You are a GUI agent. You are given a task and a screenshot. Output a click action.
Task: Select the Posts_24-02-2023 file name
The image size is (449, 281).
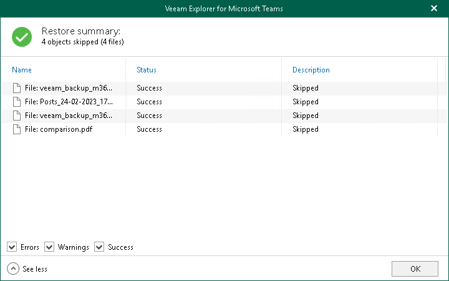click(x=69, y=102)
